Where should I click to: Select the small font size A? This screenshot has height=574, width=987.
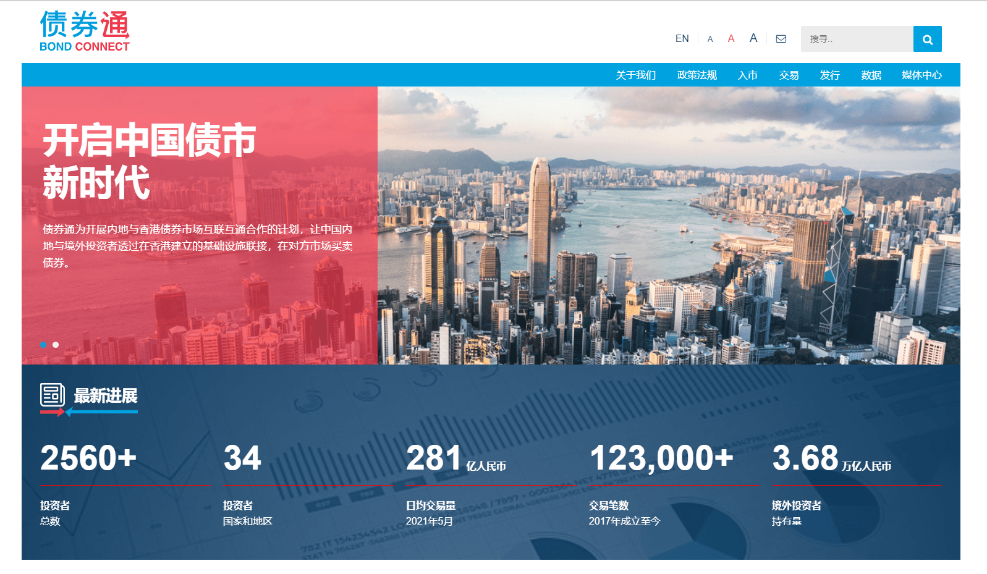click(710, 39)
